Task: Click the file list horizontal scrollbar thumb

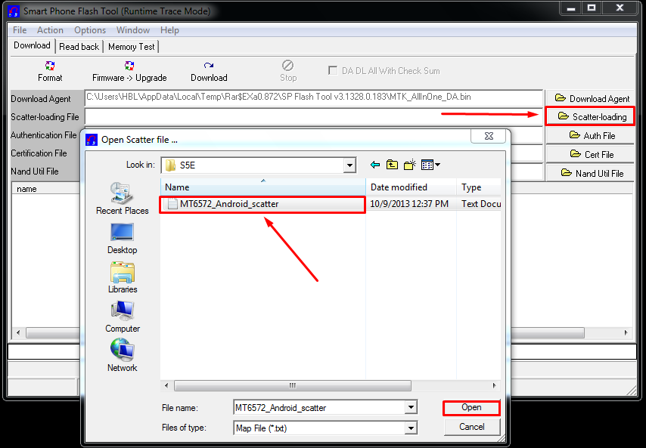Action: click(293, 385)
